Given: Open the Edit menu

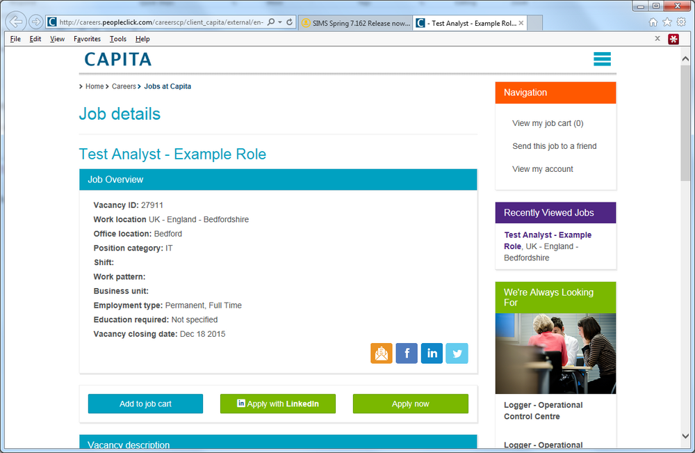Looking at the screenshot, I should click(x=35, y=39).
